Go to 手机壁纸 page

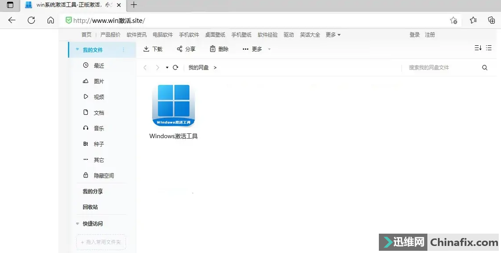click(x=241, y=35)
